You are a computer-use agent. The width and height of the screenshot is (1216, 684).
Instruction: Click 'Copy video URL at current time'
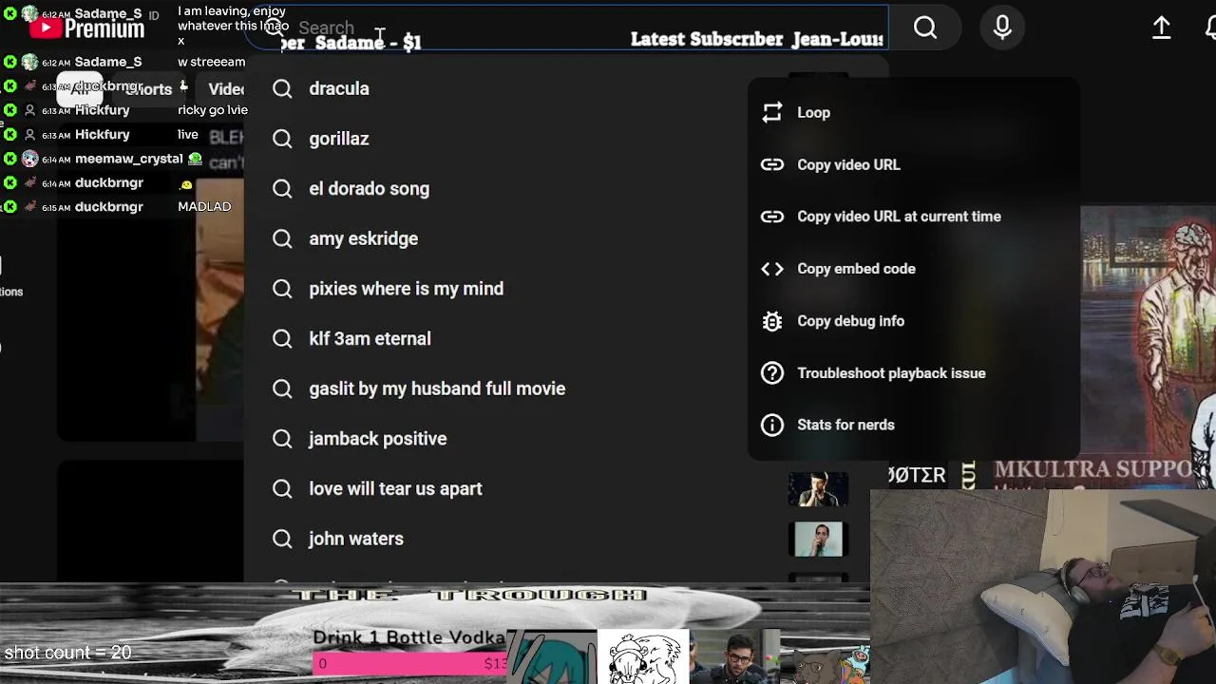coord(914,217)
